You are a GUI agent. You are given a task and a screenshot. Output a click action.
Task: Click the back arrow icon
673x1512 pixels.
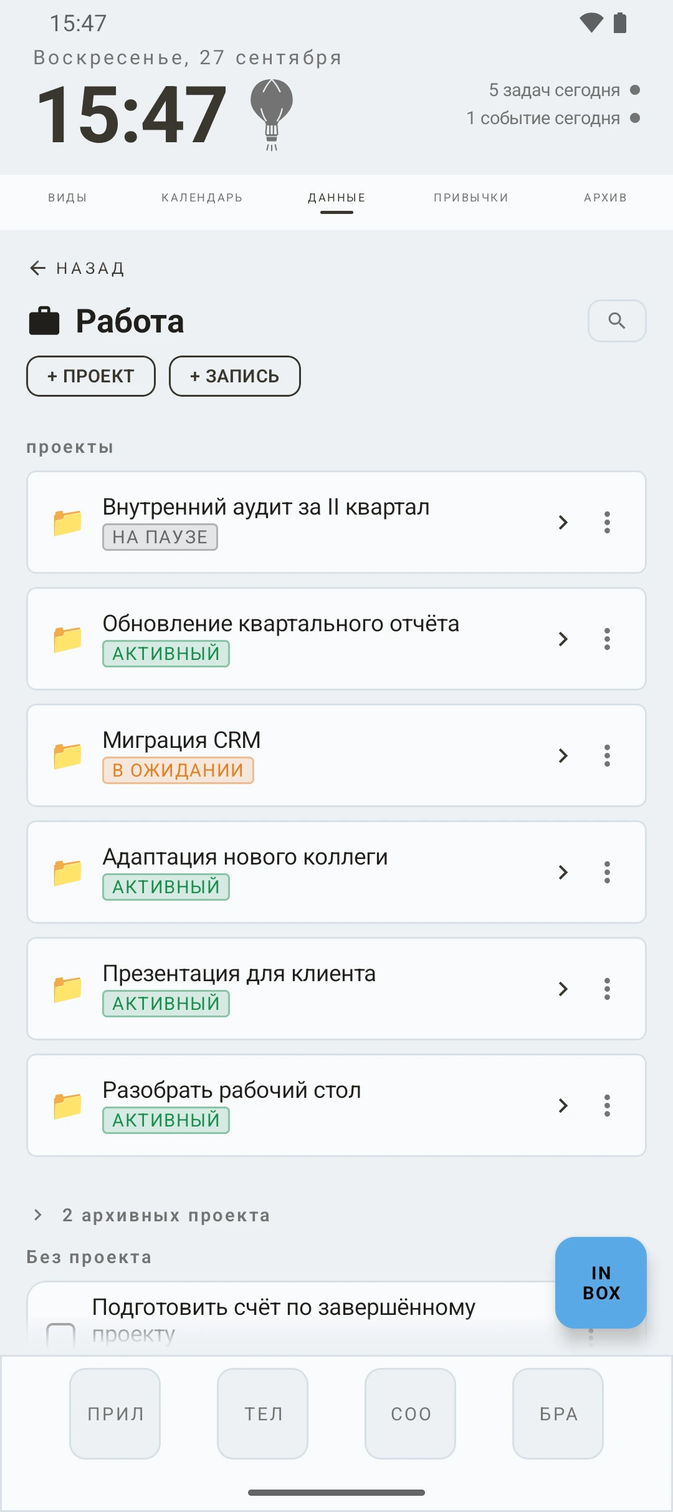[x=38, y=268]
